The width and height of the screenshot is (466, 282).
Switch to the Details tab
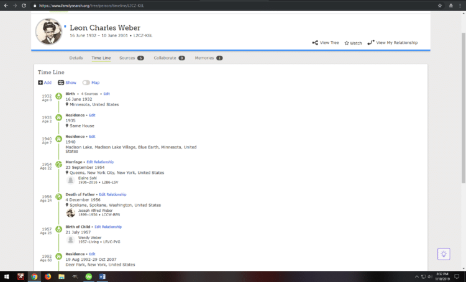coord(76,58)
